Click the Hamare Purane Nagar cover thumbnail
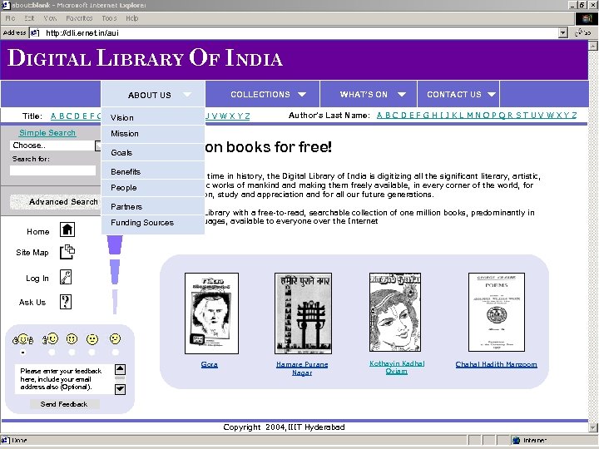This screenshot has width=599, height=449. [x=303, y=313]
